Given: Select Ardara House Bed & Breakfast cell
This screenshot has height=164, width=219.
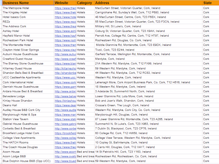Looking at the screenshot, I should pyautogui.click(x=28, y=91).
